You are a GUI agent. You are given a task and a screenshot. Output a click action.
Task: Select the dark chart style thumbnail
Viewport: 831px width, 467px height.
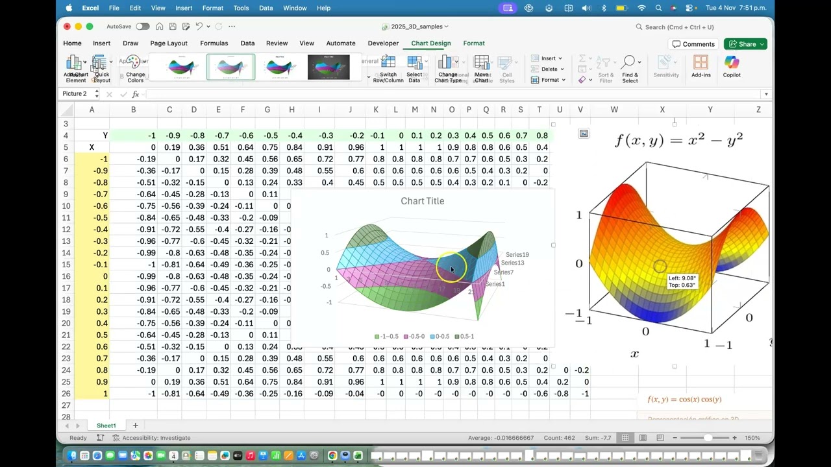click(329, 67)
